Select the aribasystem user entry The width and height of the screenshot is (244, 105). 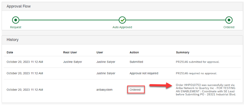click(x=104, y=90)
